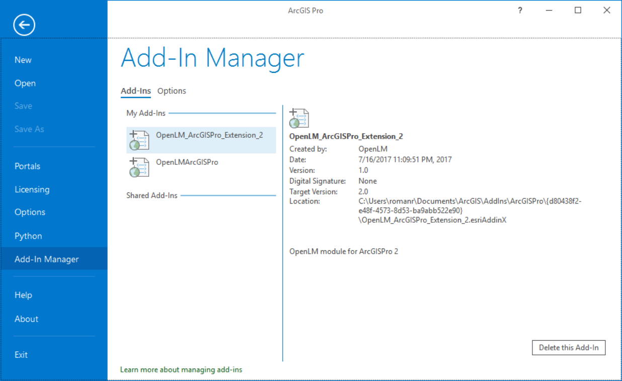Start a New project
622x381 pixels.
(23, 60)
